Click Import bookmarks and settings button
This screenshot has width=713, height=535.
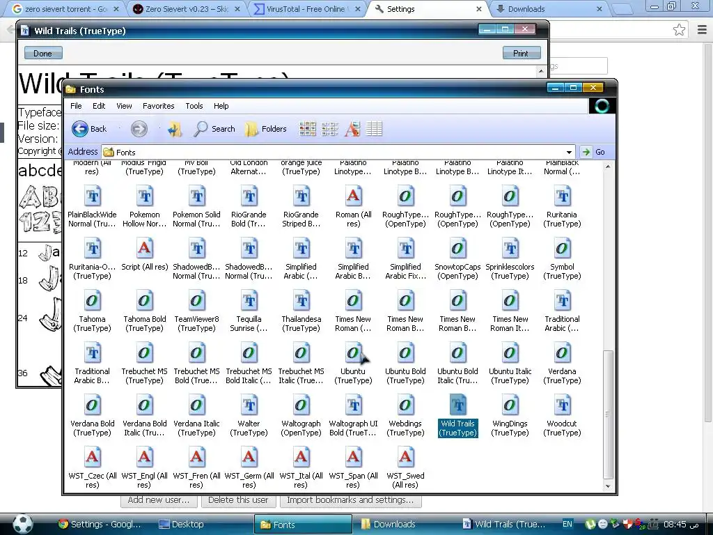coord(351,500)
